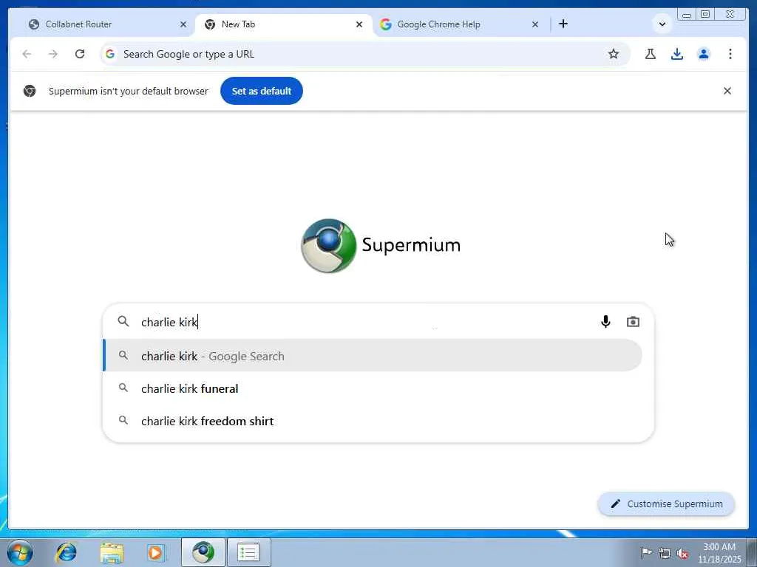Open Customise Supermium button
This screenshot has width=757, height=567.
[666, 504]
